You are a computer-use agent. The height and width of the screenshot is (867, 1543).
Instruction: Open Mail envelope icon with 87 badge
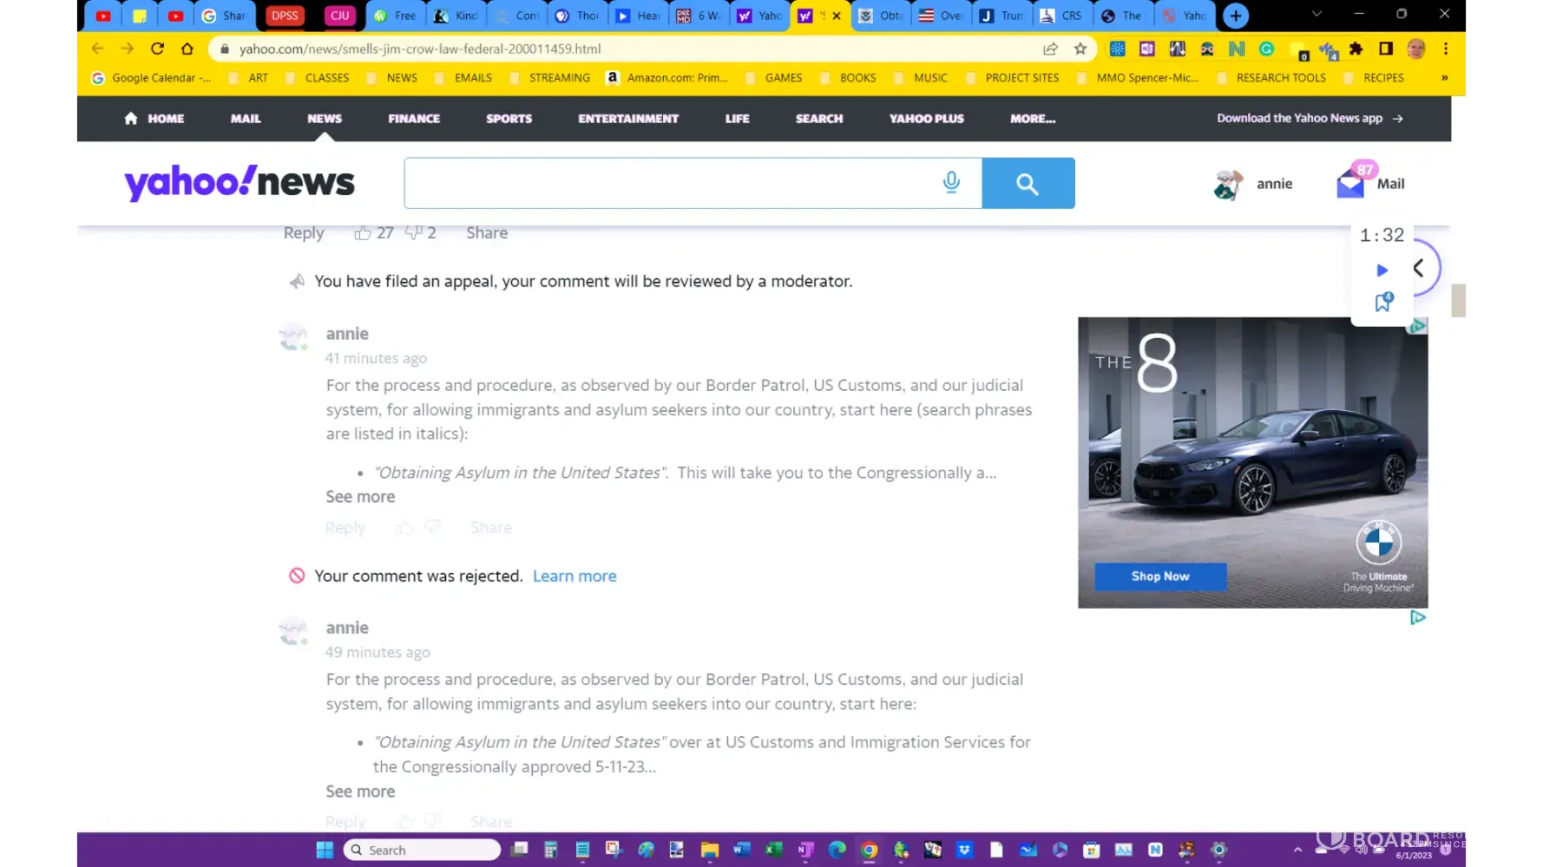coord(1350,183)
